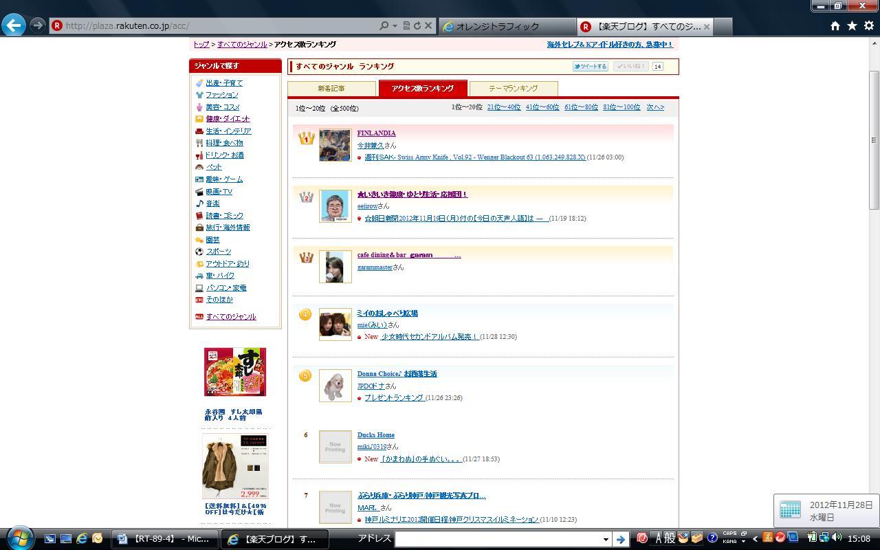Click the refresh icon in address bar
Image resolution: width=880 pixels, height=550 pixels.
pyautogui.click(x=417, y=25)
